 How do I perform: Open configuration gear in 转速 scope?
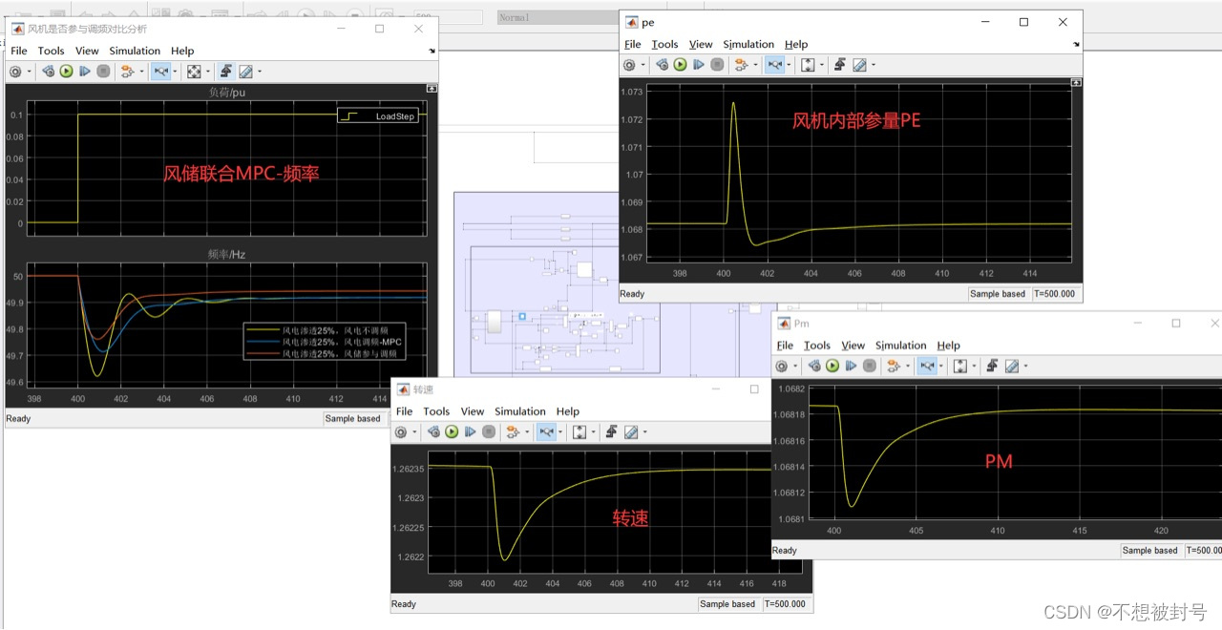click(x=402, y=432)
